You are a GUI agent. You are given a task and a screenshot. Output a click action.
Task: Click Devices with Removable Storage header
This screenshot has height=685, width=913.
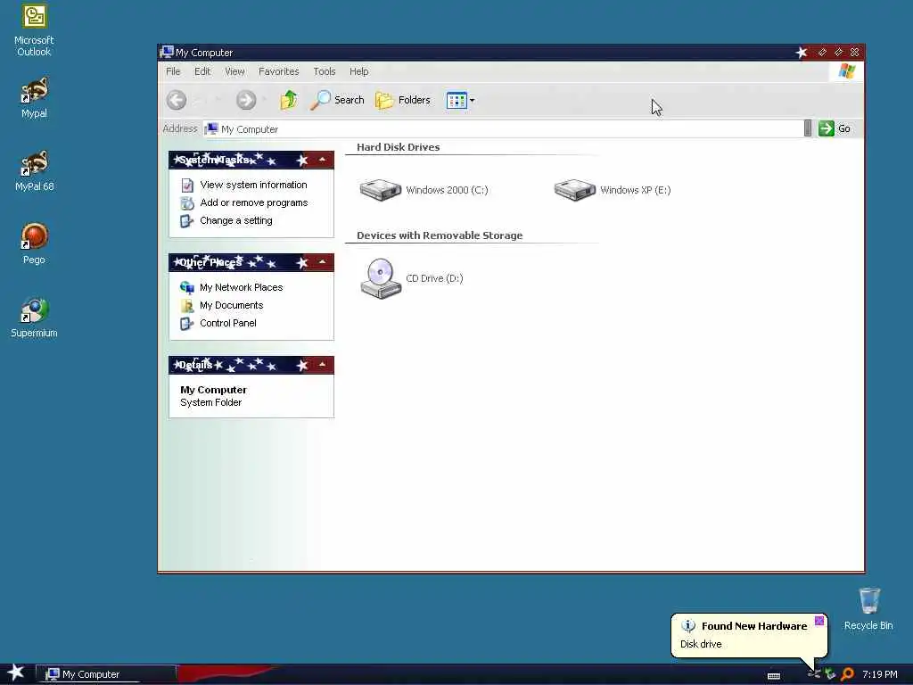point(440,235)
